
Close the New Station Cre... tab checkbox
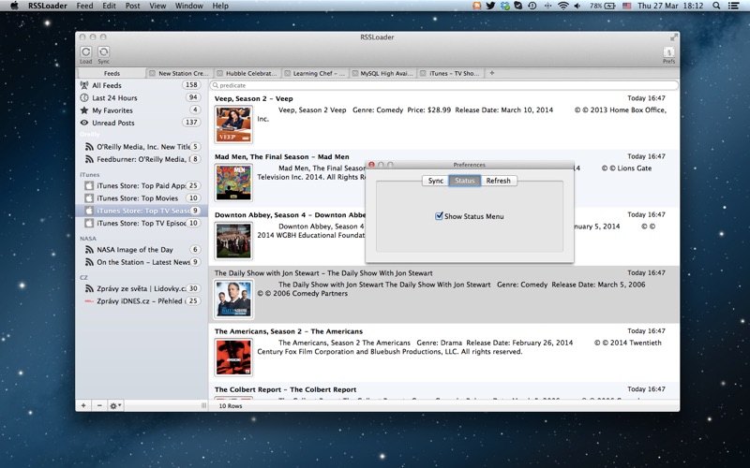[153, 73]
